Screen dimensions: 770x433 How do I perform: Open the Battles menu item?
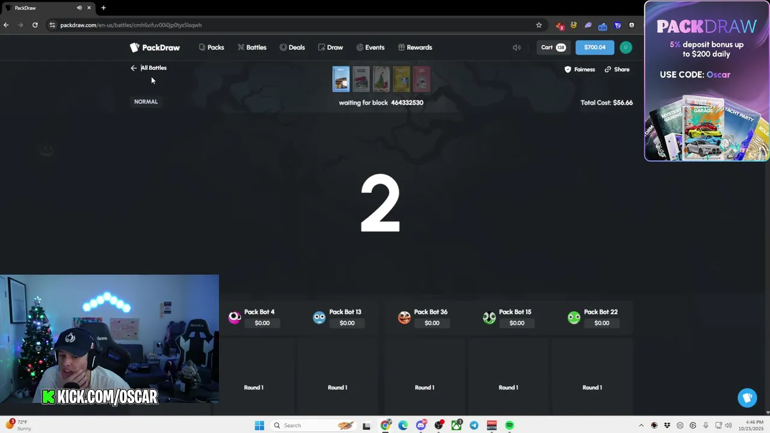click(x=251, y=48)
